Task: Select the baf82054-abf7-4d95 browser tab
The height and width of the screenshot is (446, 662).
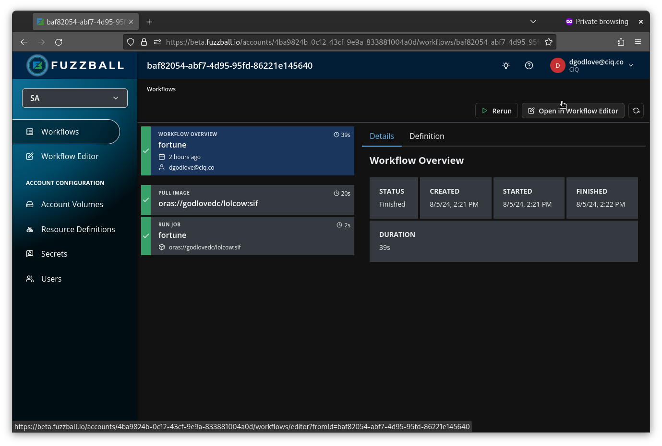Action: click(86, 22)
